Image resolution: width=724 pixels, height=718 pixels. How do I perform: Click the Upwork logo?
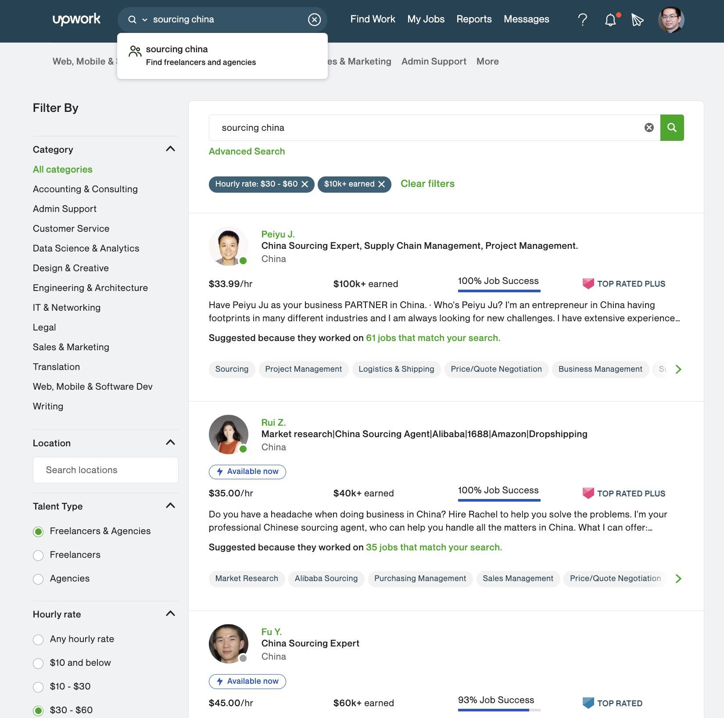tap(76, 19)
